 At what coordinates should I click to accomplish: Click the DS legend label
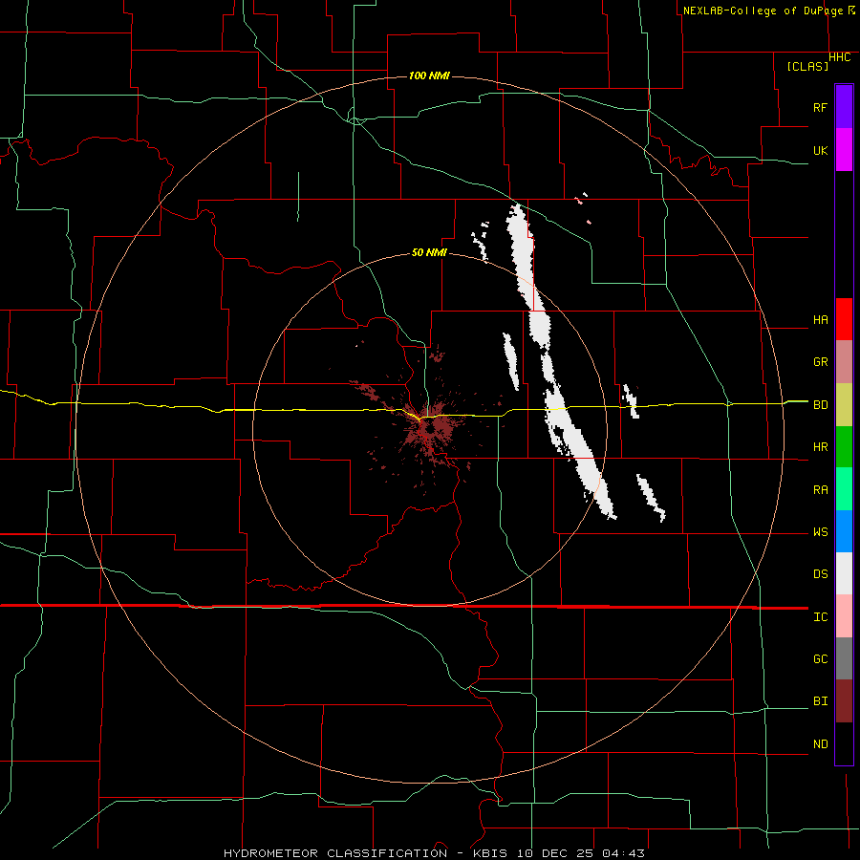pyautogui.click(x=820, y=574)
